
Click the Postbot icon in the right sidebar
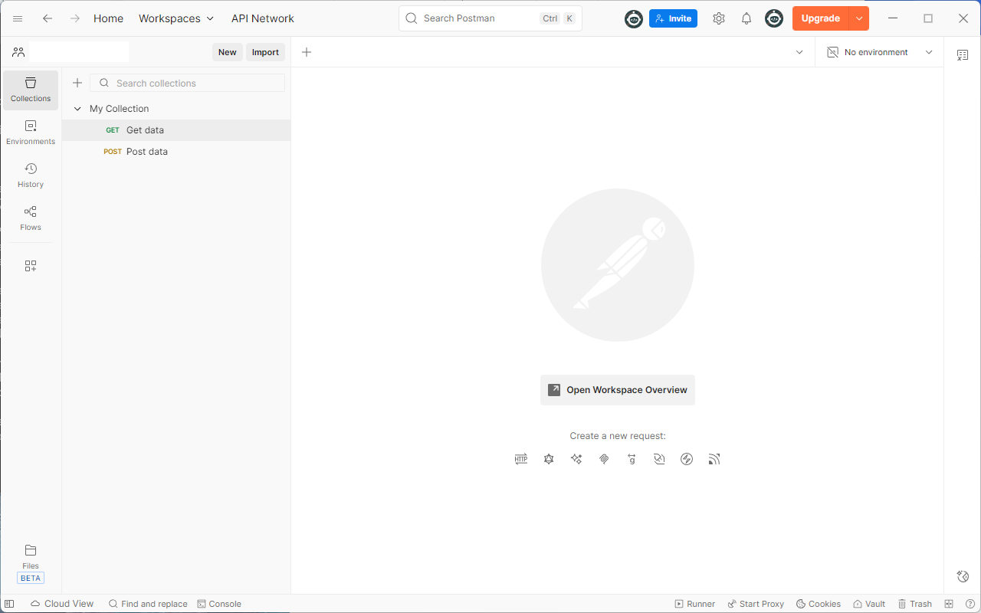[x=963, y=576]
